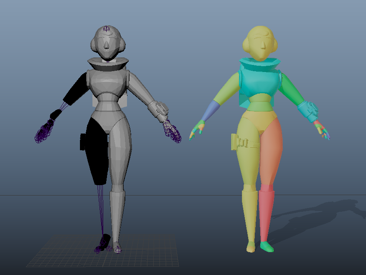Select the green foot on colored model
This screenshot has width=366, height=275.
pos(266,247)
